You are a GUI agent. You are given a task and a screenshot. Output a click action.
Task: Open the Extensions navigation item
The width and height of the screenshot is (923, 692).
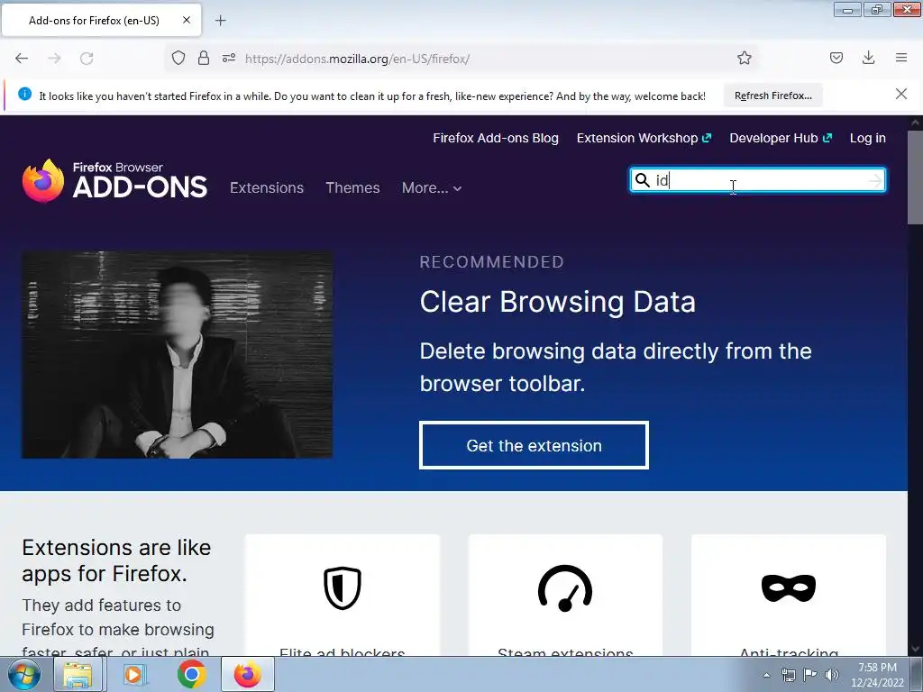tap(267, 187)
